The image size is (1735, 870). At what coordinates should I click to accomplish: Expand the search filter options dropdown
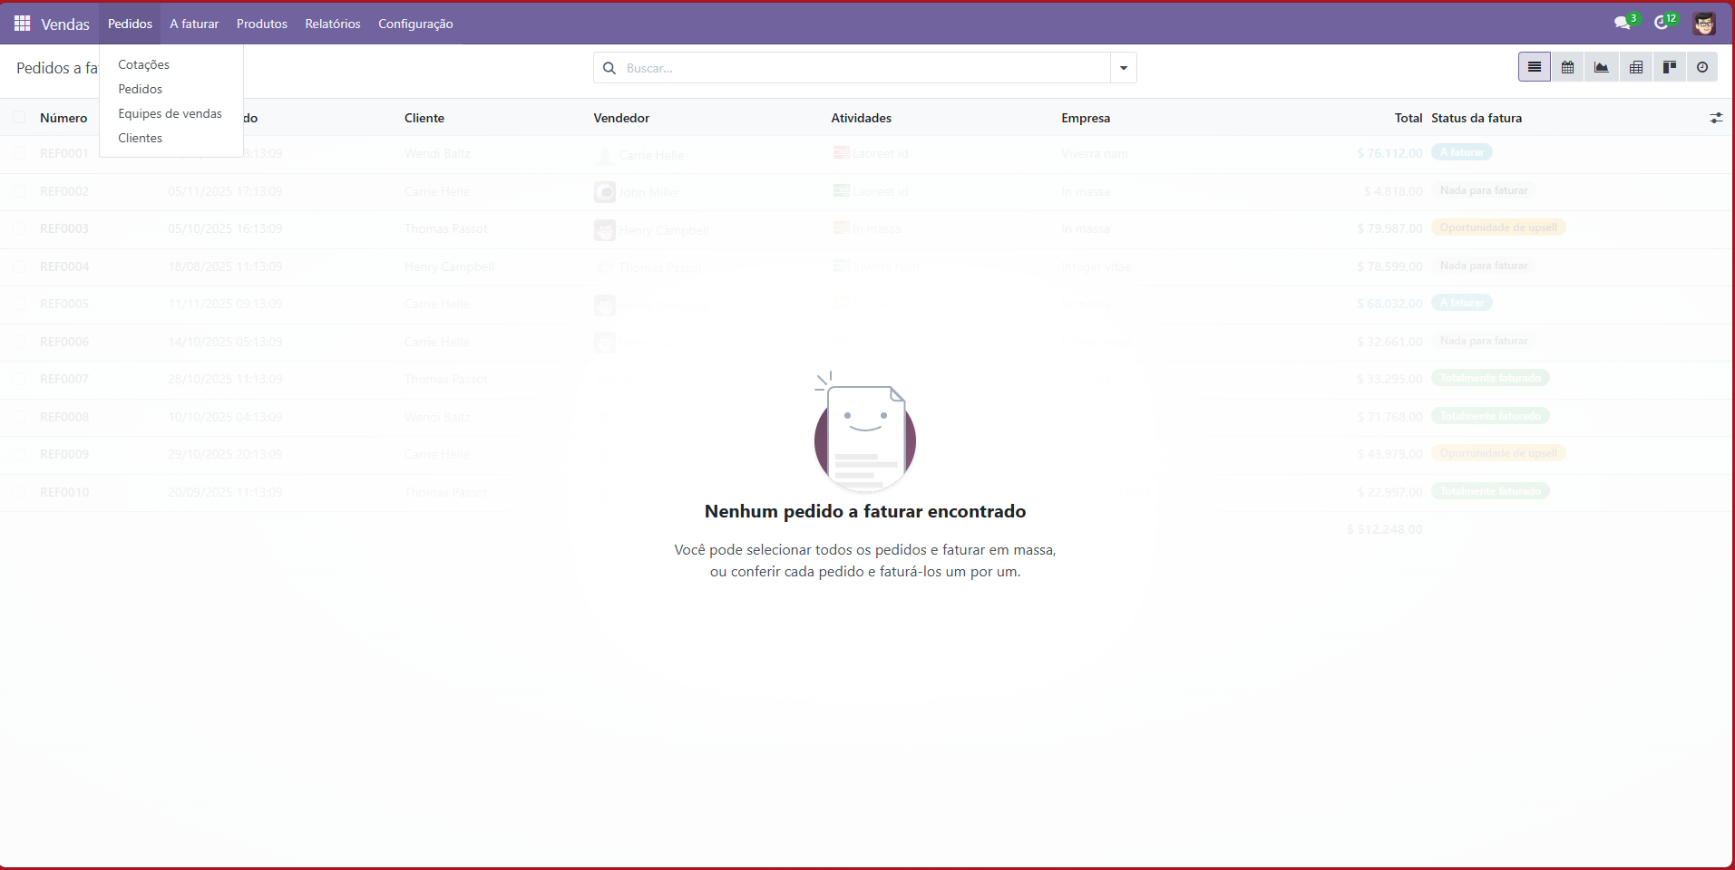pos(1124,68)
